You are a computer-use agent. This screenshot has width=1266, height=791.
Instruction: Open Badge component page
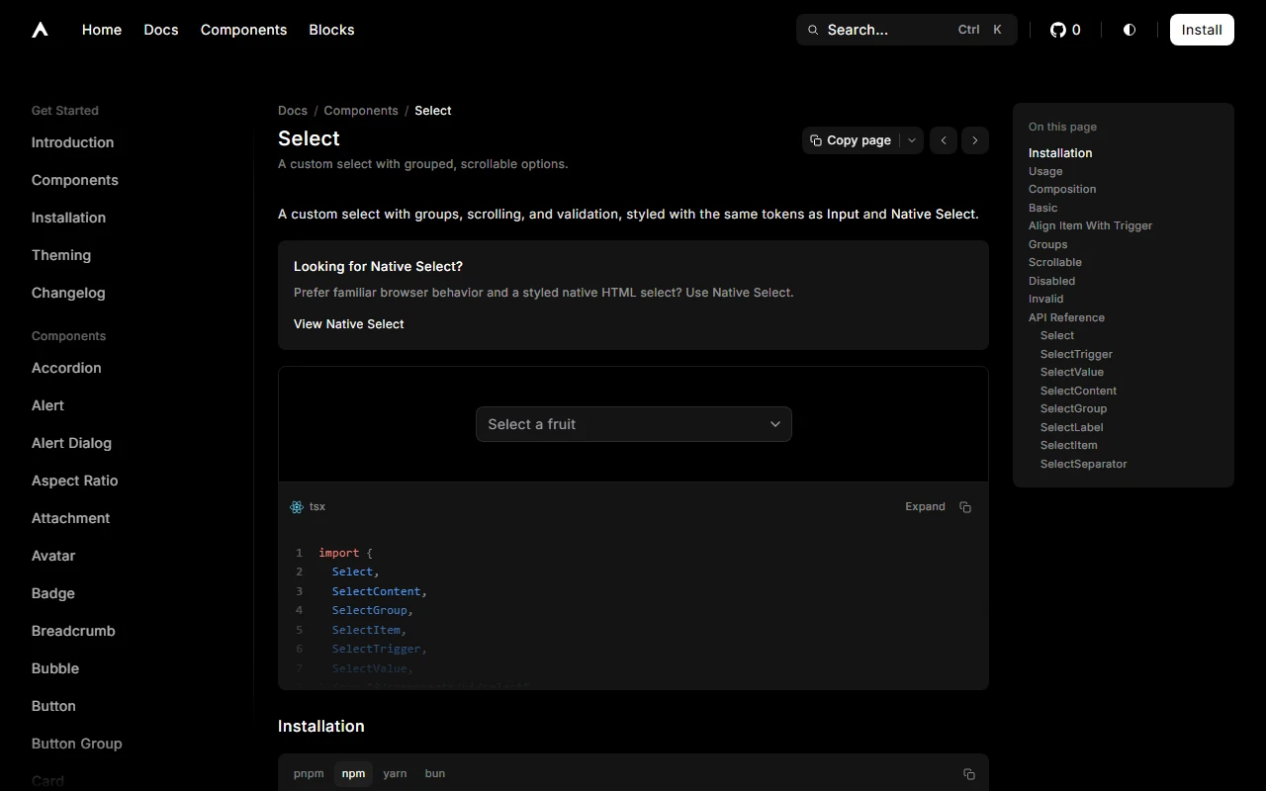[x=53, y=593]
